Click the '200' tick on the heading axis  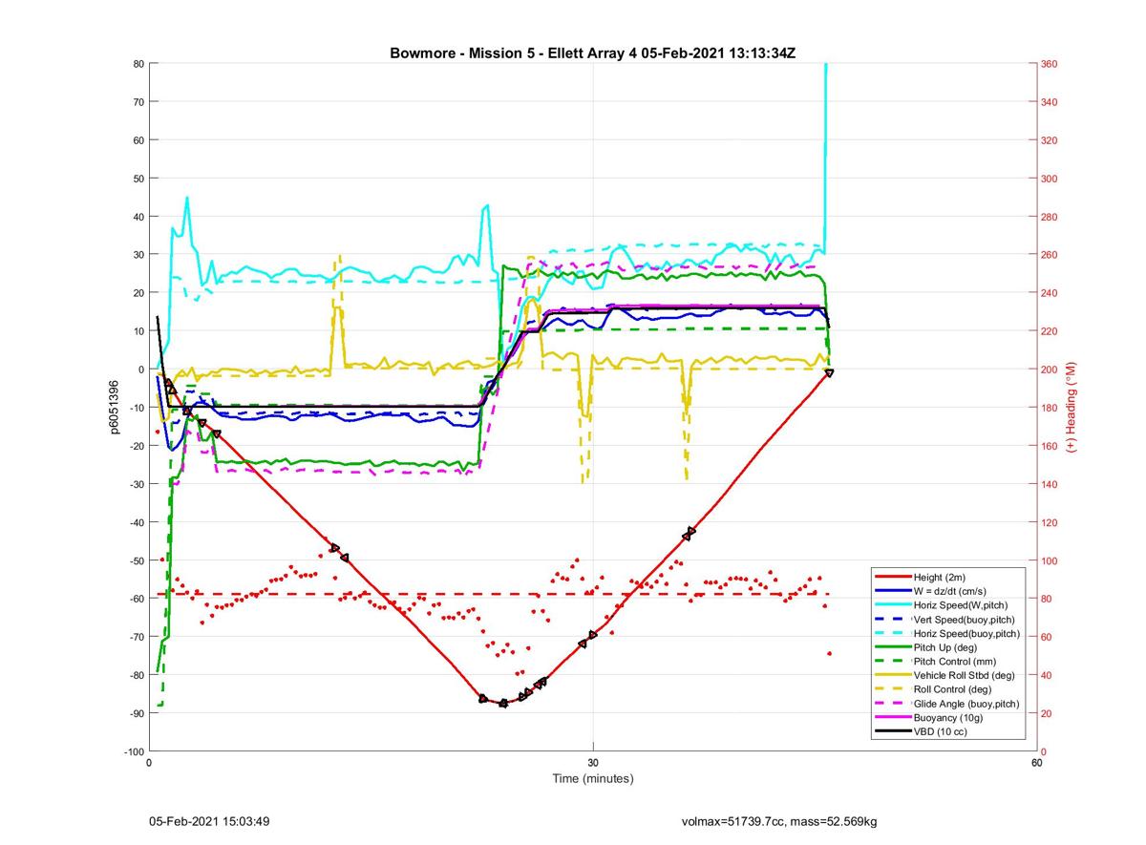(x=1050, y=370)
